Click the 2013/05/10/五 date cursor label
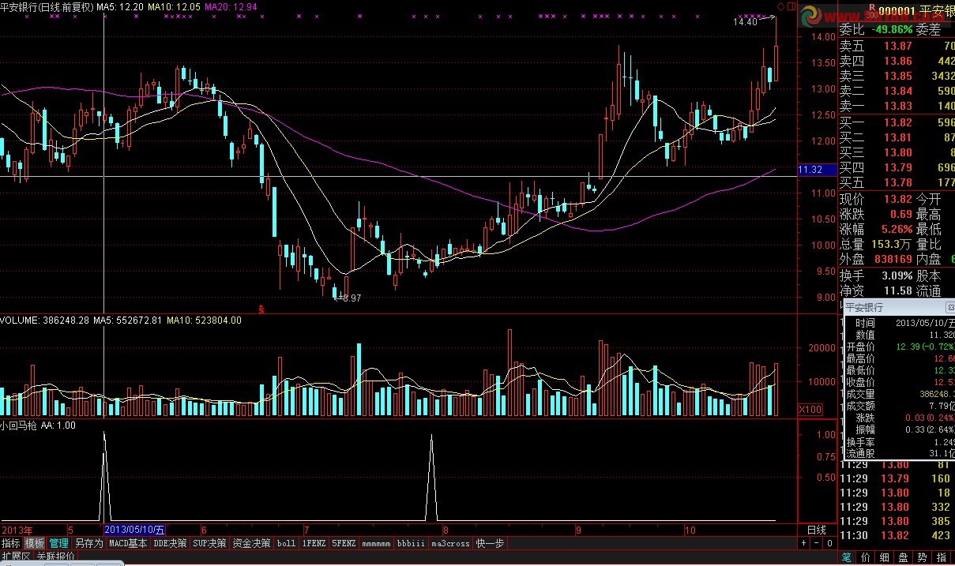 pos(134,530)
